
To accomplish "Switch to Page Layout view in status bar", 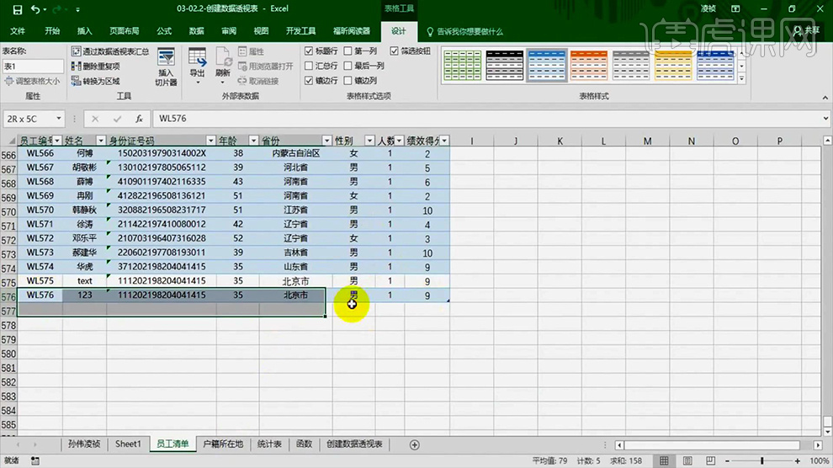I will click(x=688, y=461).
